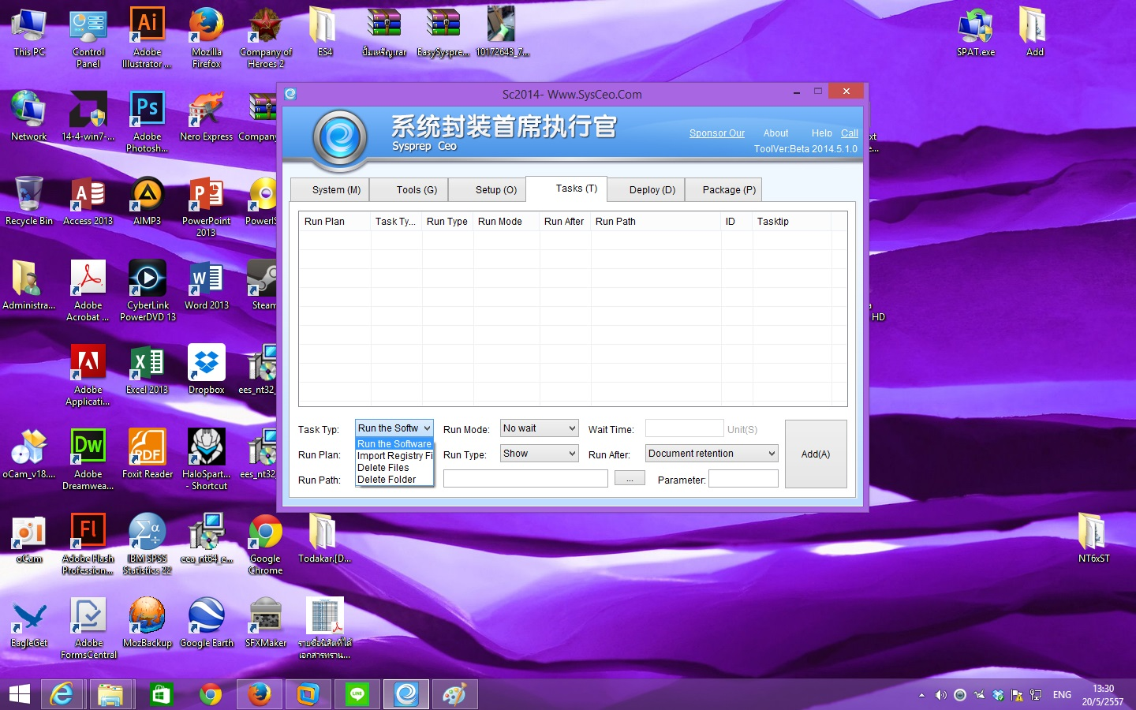Launch Mozilla Firefox desktop shortcut
Screen dimensions: 1136x710
pyautogui.click(x=206, y=39)
